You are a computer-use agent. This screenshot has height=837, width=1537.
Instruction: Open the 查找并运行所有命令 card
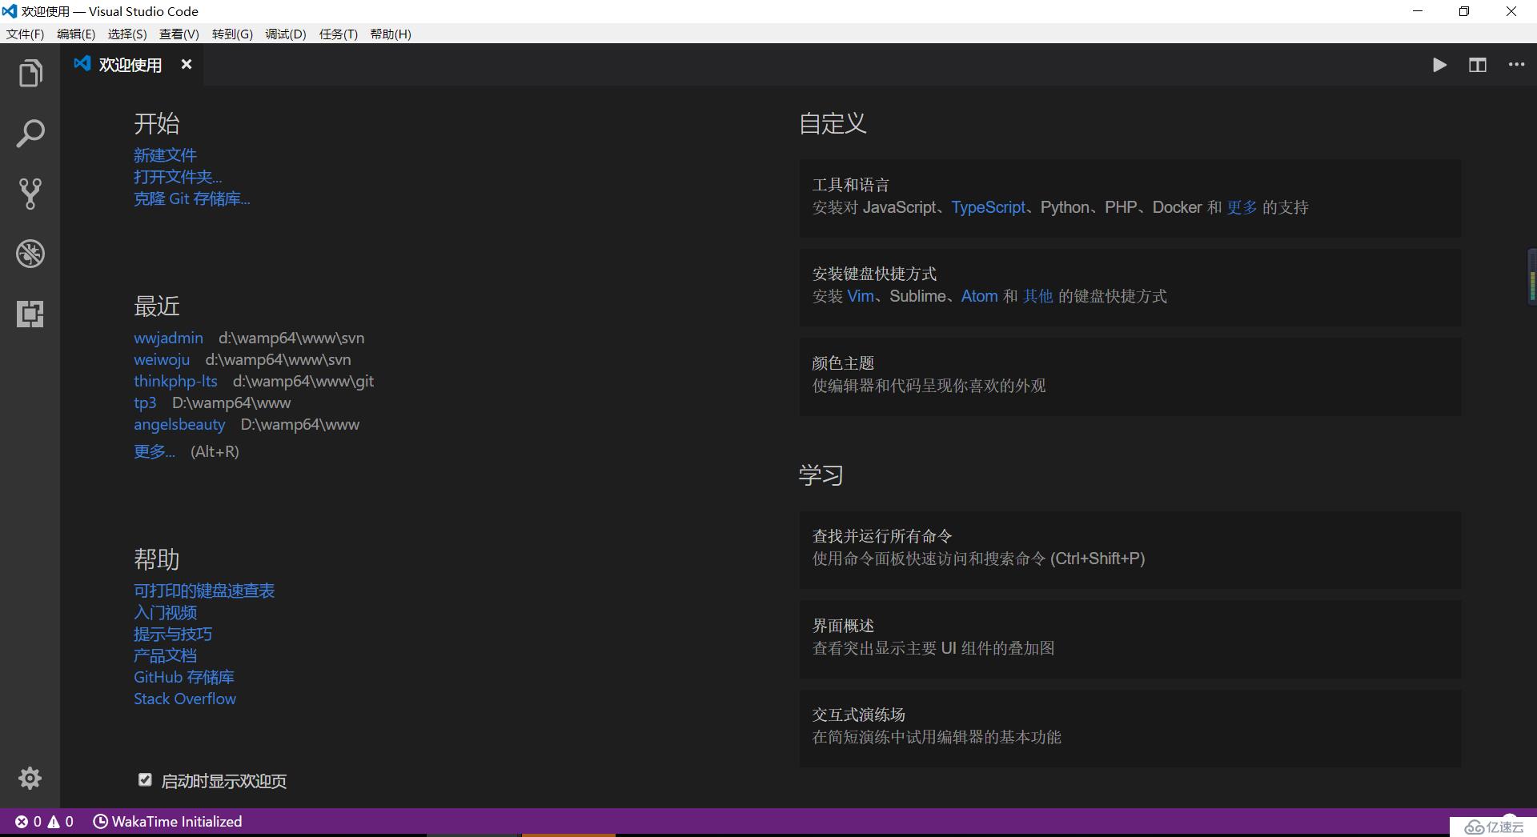(x=1130, y=550)
